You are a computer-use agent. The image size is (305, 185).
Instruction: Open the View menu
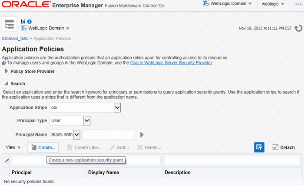(x=13, y=147)
